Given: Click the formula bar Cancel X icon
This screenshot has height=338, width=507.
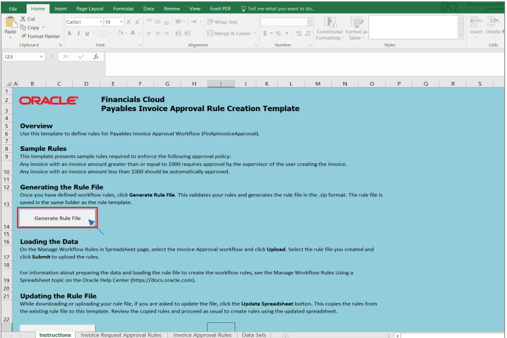Looking at the screenshot, I should 66,57.
